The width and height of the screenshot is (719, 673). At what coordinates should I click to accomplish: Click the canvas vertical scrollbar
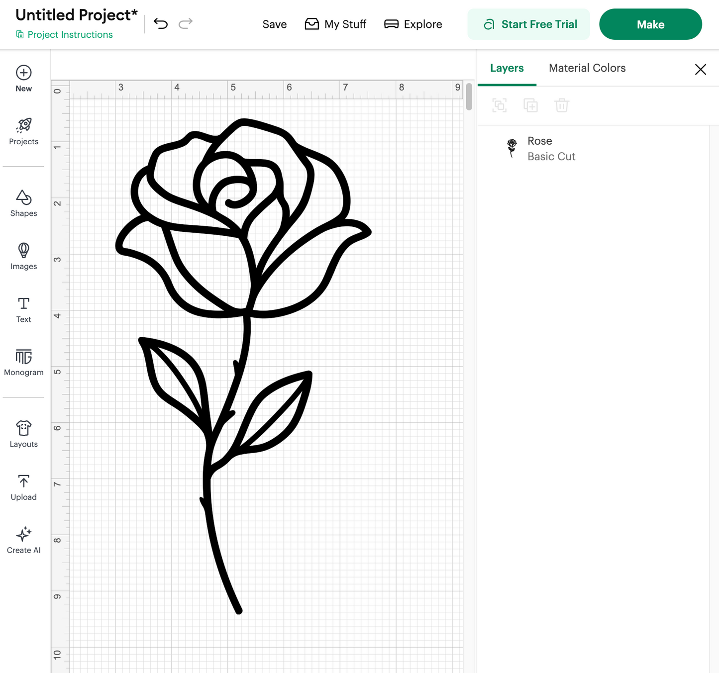pyautogui.click(x=469, y=97)
